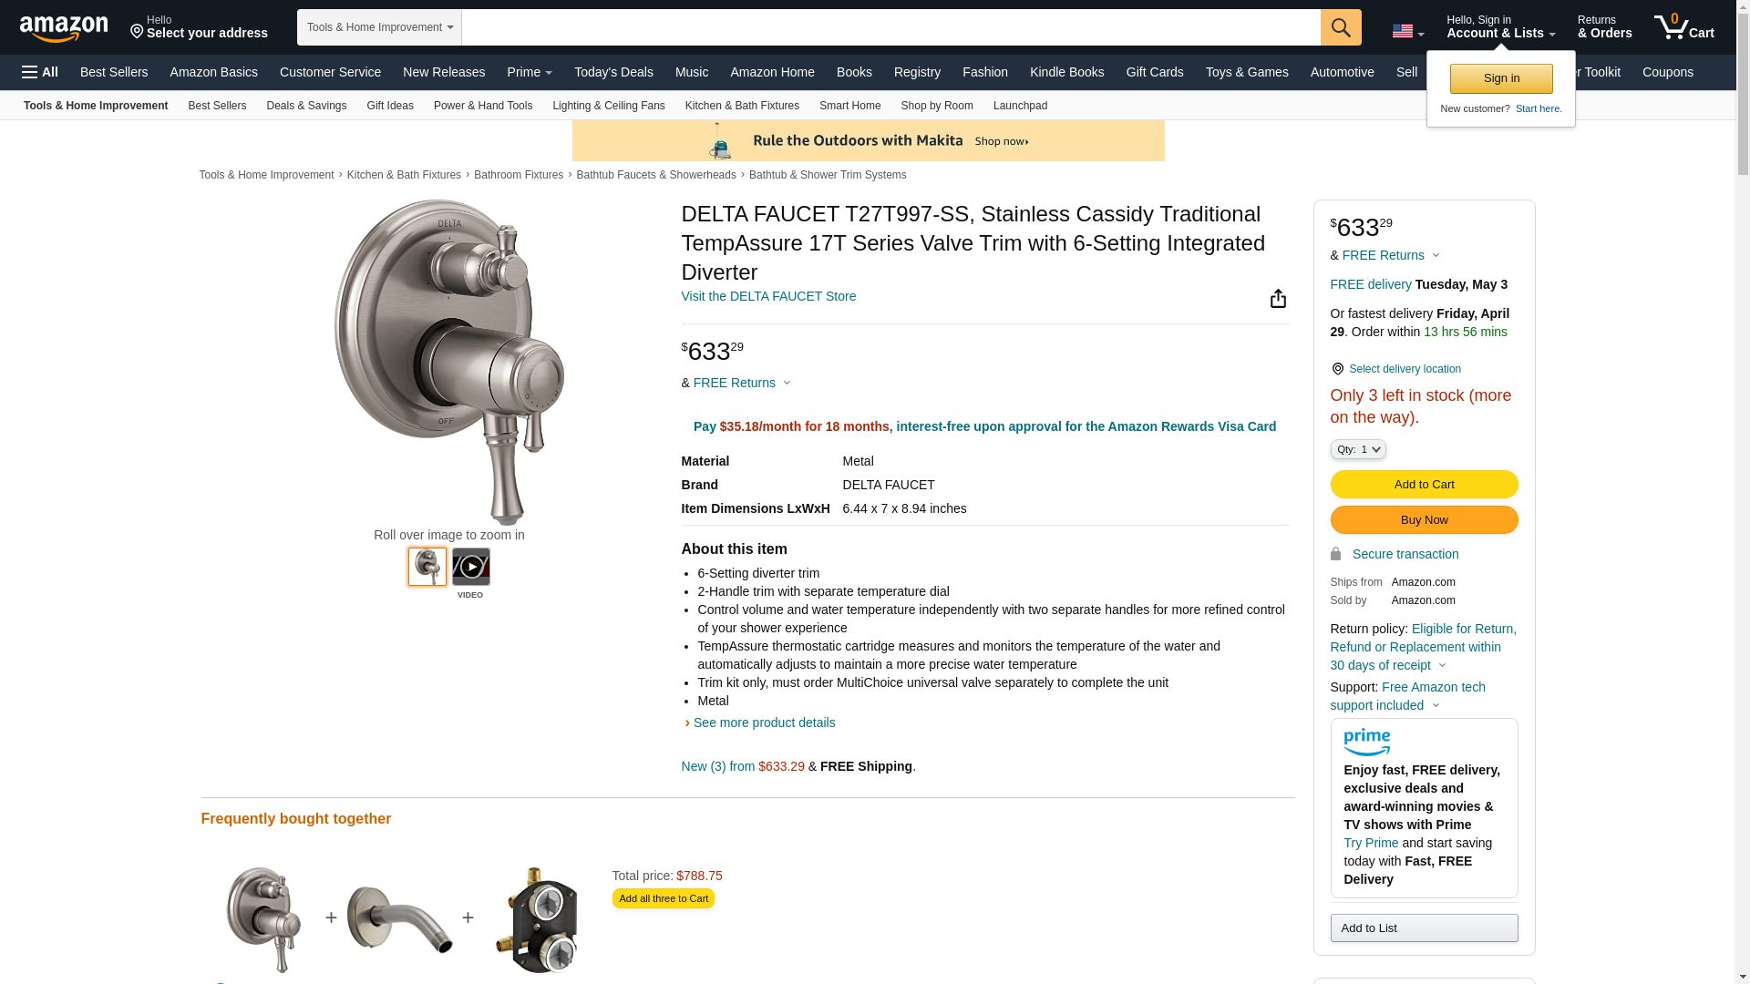Expand the Prime menu in navigation bar
This screenshot has width=1750, height=984.
pos(530,72)
